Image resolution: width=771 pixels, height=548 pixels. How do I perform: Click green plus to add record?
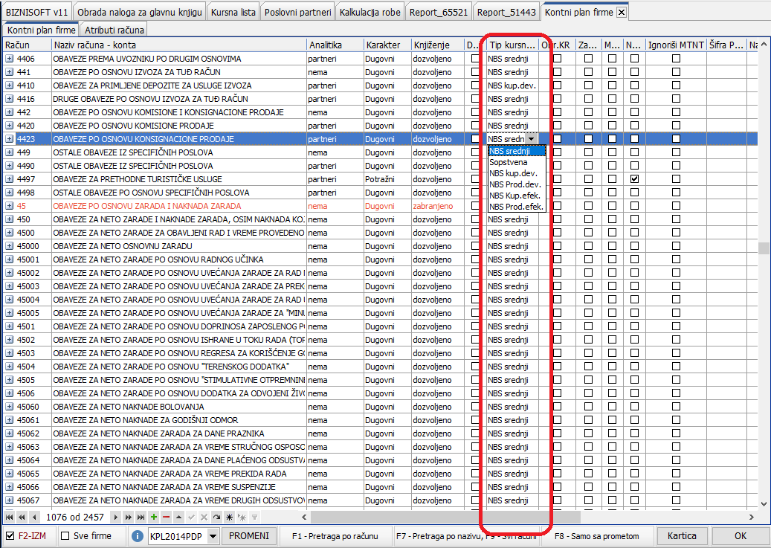pyautogui.click(x=153, y=517)
